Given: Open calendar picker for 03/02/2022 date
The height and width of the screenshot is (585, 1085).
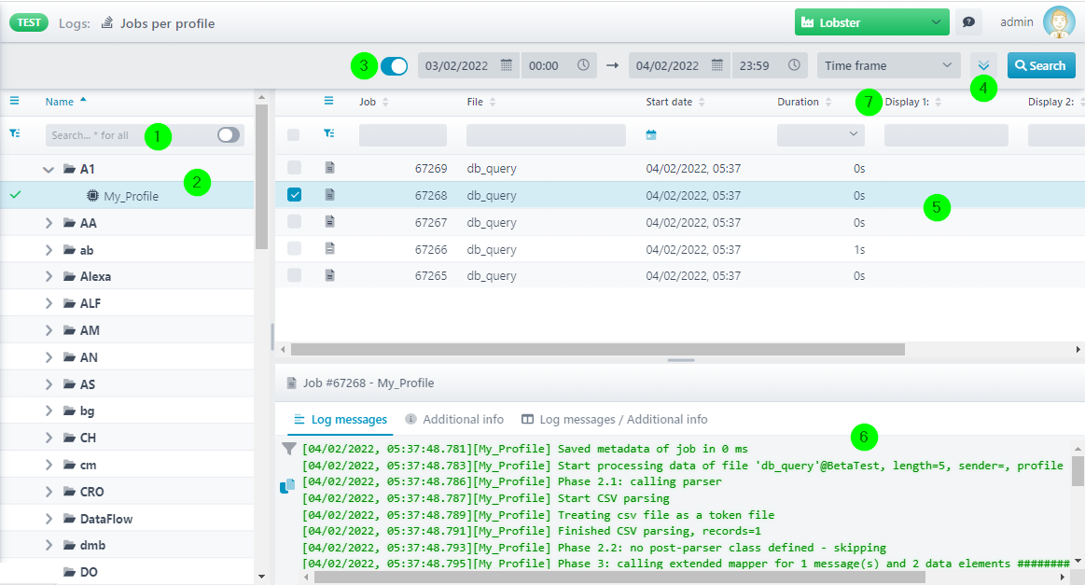Looking at the screenshot, I should click(x=507, y=65).
